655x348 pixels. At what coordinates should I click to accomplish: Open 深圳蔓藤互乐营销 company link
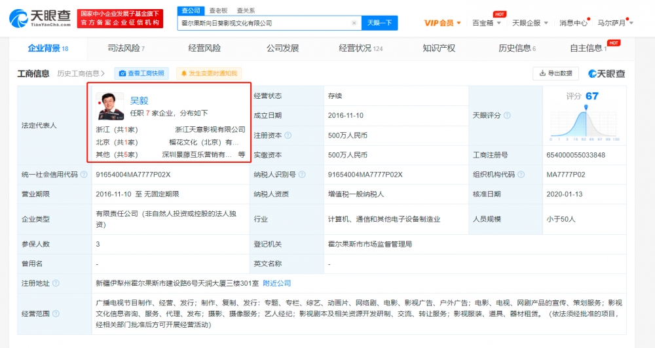tap(196, 154)
